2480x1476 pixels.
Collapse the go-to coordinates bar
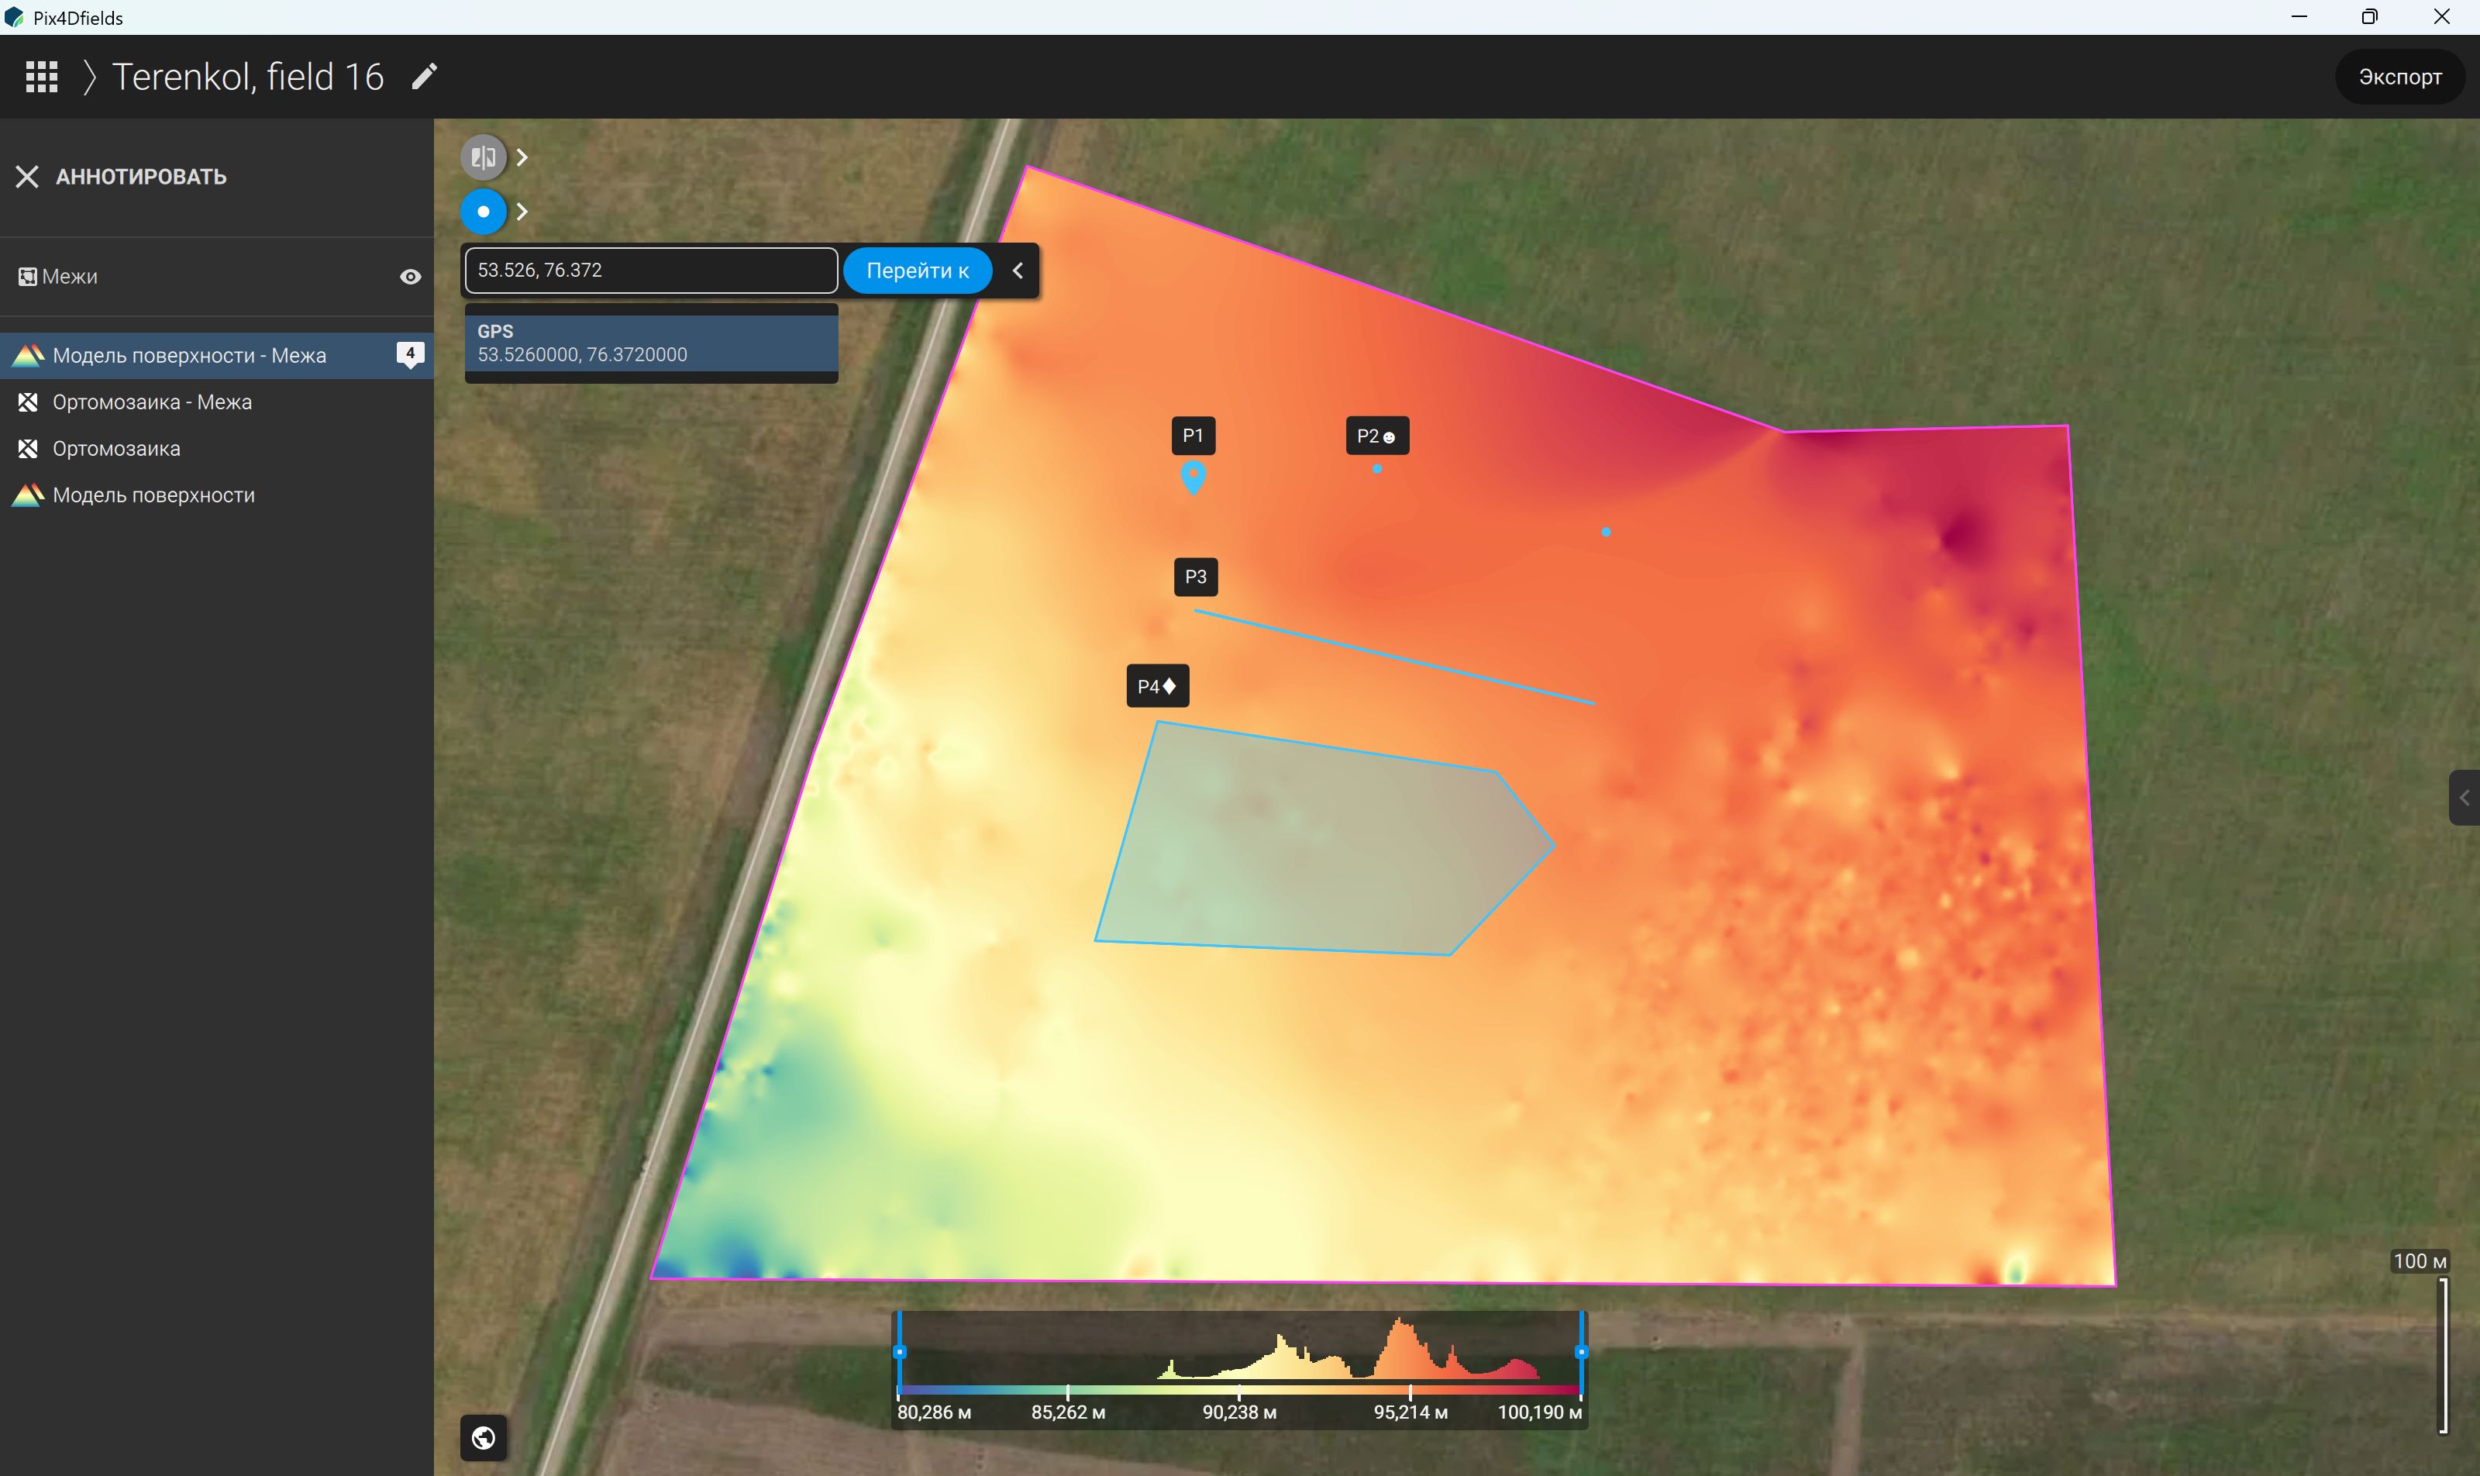pos(1018,271)
